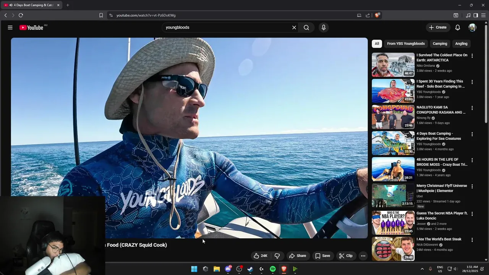Open Brave Shields lion icon
The image size is (489, 275).
point(377,15)
